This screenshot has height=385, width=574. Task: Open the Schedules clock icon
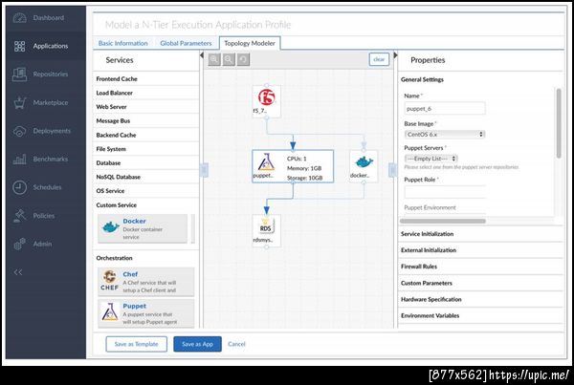pos(20,187)
